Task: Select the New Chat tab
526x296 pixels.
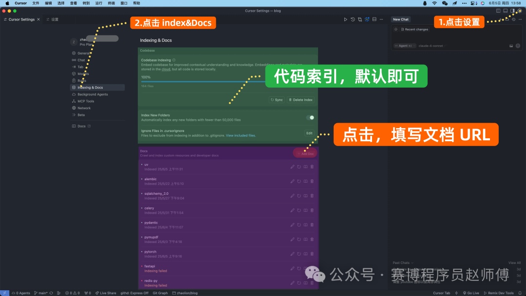Action: point(401,19)
